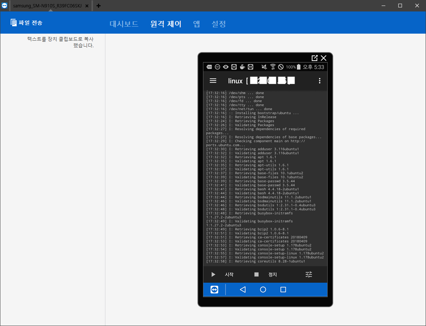Viewport: 426px width, 326px height.
Task: Tap the muted sound status icon
Action: (264, 67)
